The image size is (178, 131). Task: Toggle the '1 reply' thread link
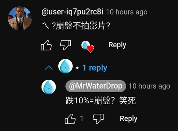(x=95, y=68)
